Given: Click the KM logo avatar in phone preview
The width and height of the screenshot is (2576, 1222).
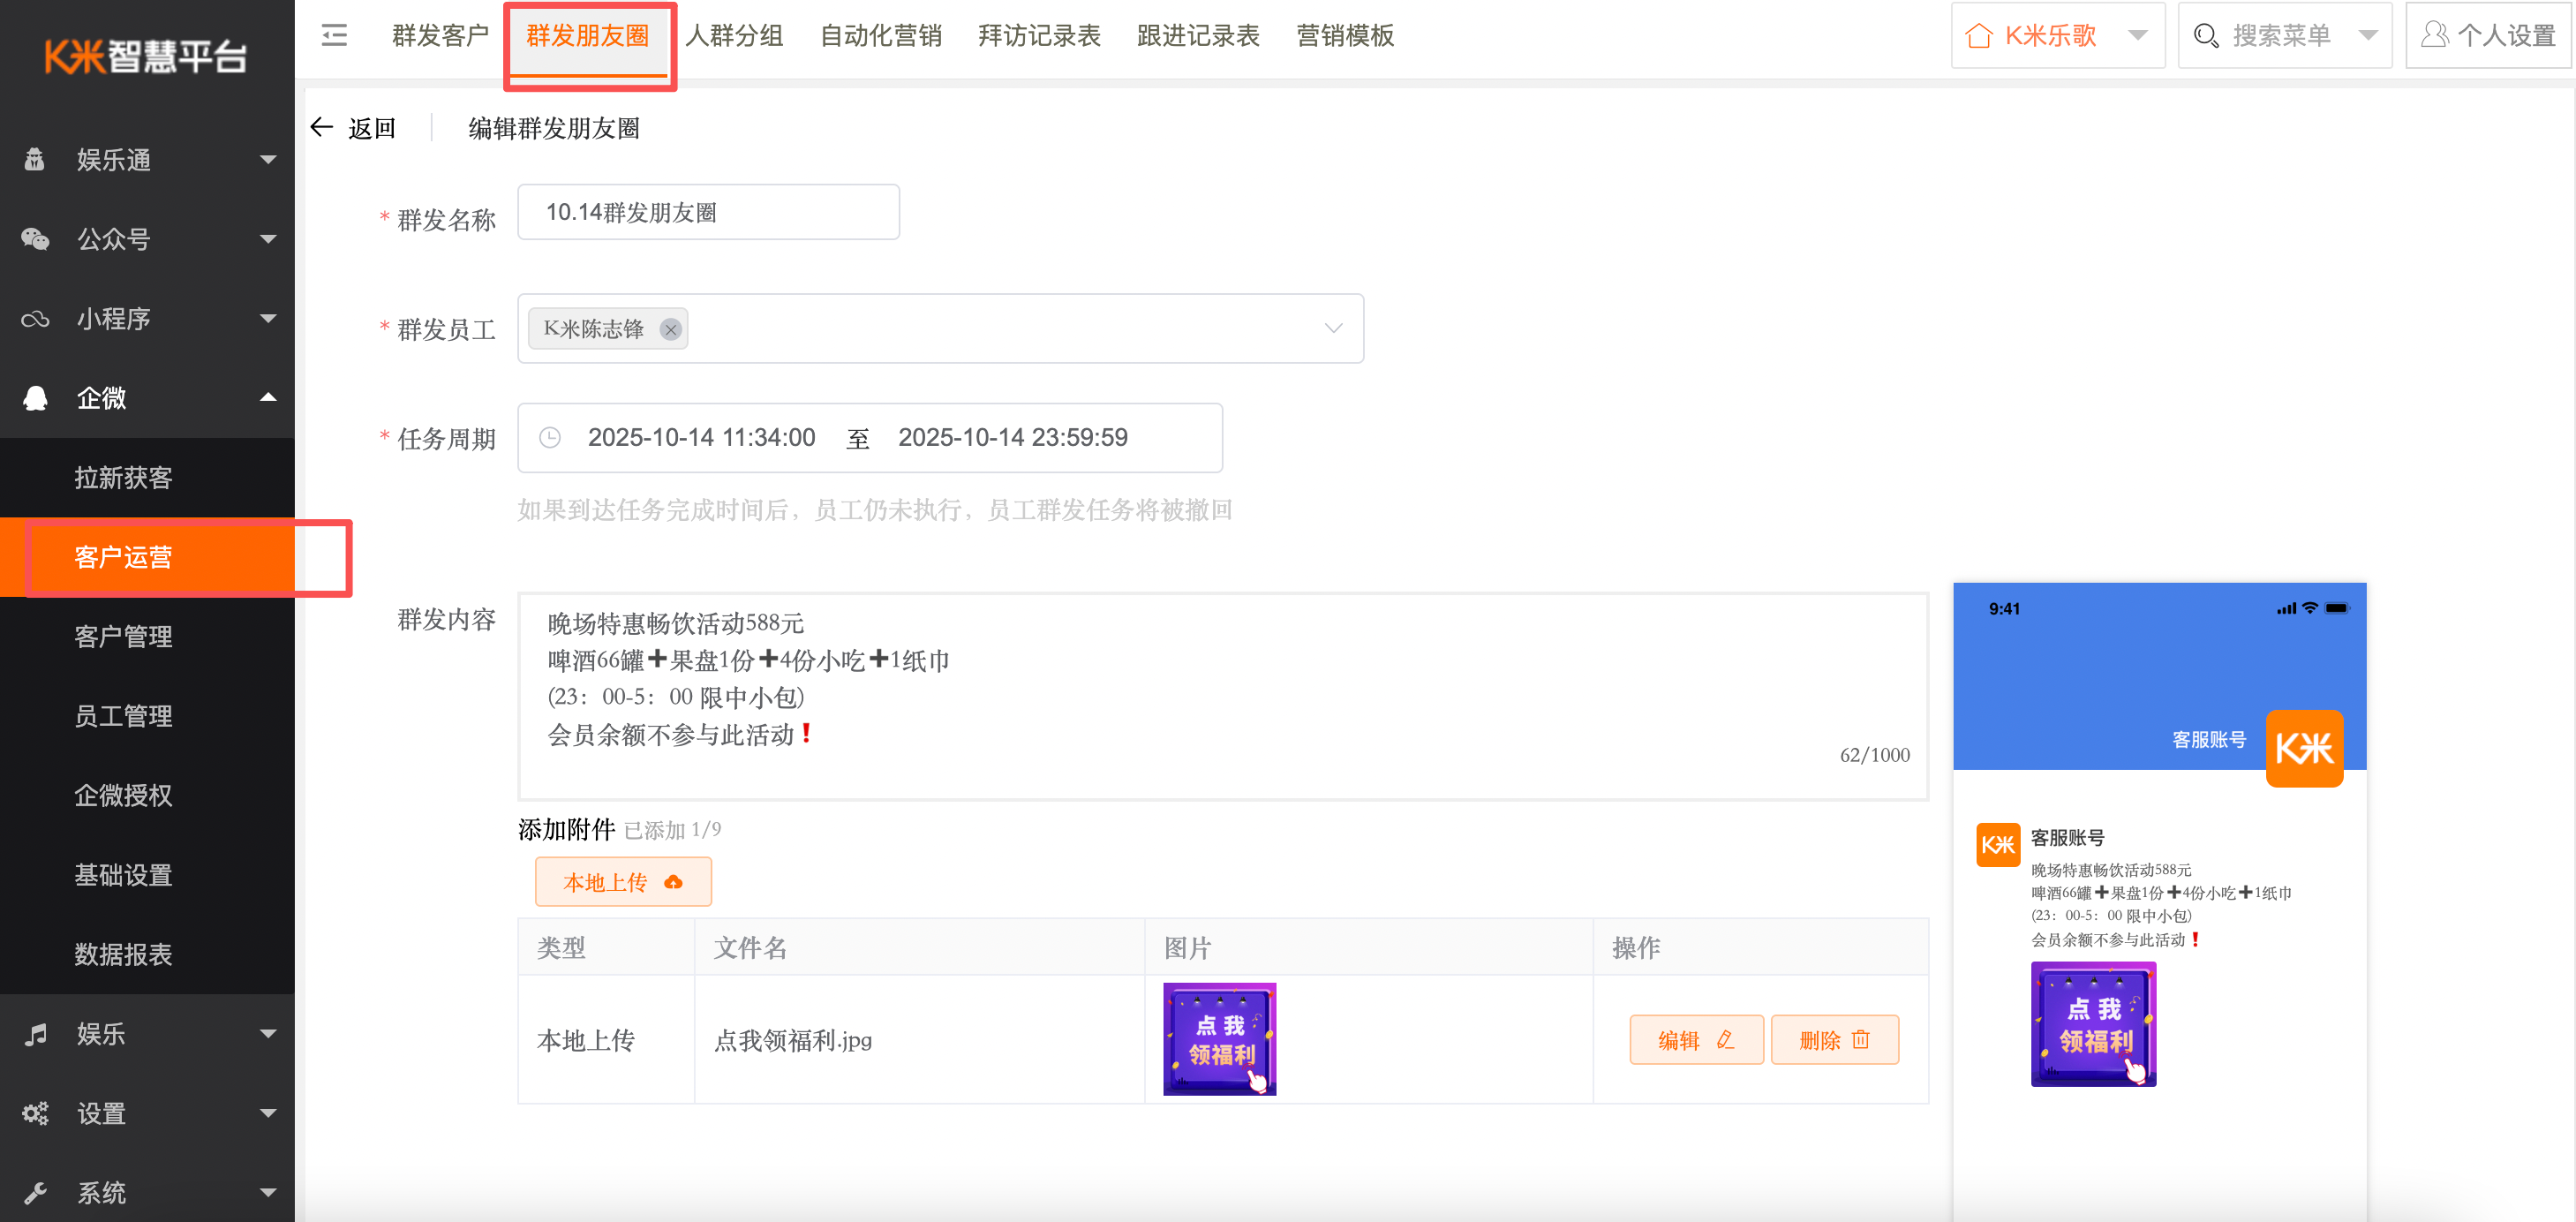Looking at the screenshot, I should (x=2303, y=747).
